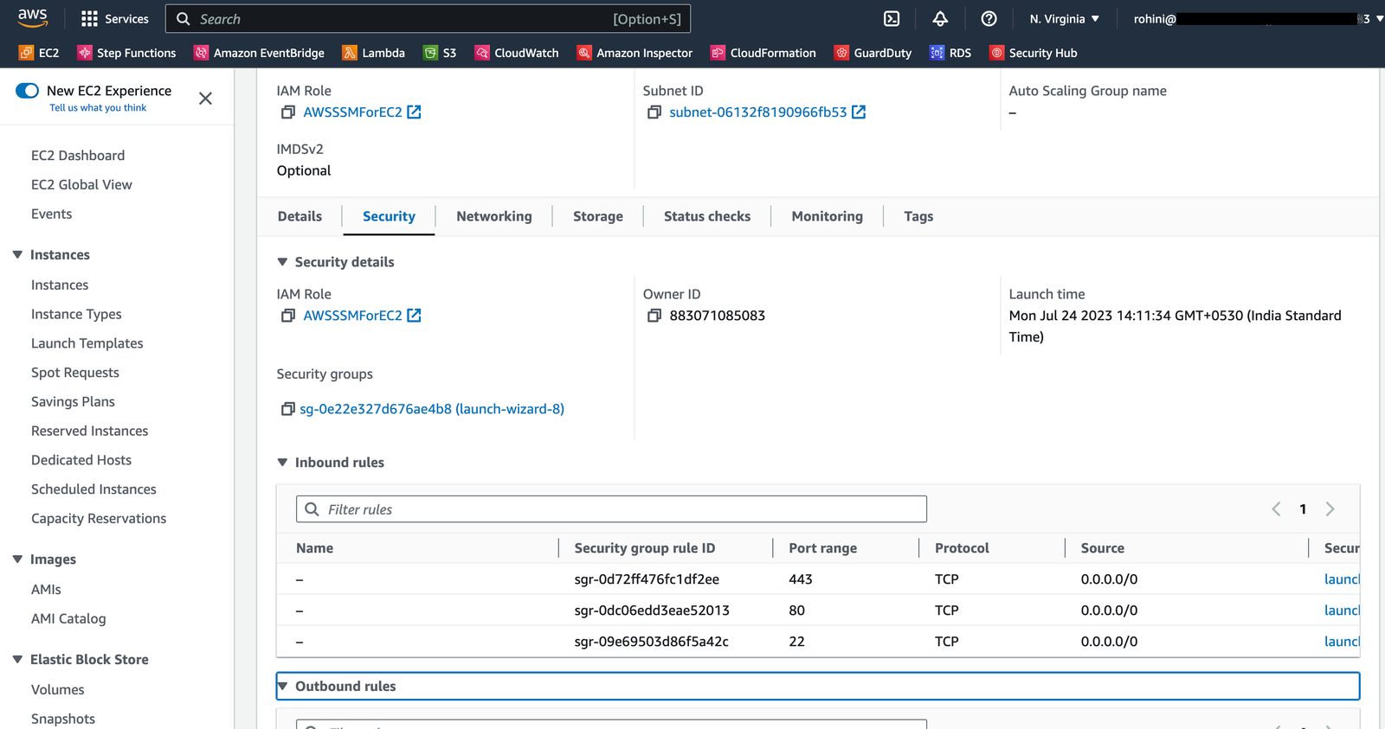Open the Services grid menu

[x=114, y=19]
